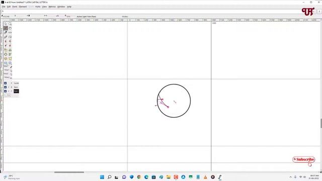Select the Curve point tool
This screenshot has width=322, height=181.
click(6, 41)
